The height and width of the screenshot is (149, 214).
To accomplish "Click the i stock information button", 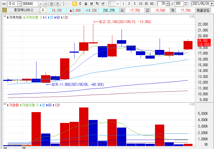I will coord(43,10).
